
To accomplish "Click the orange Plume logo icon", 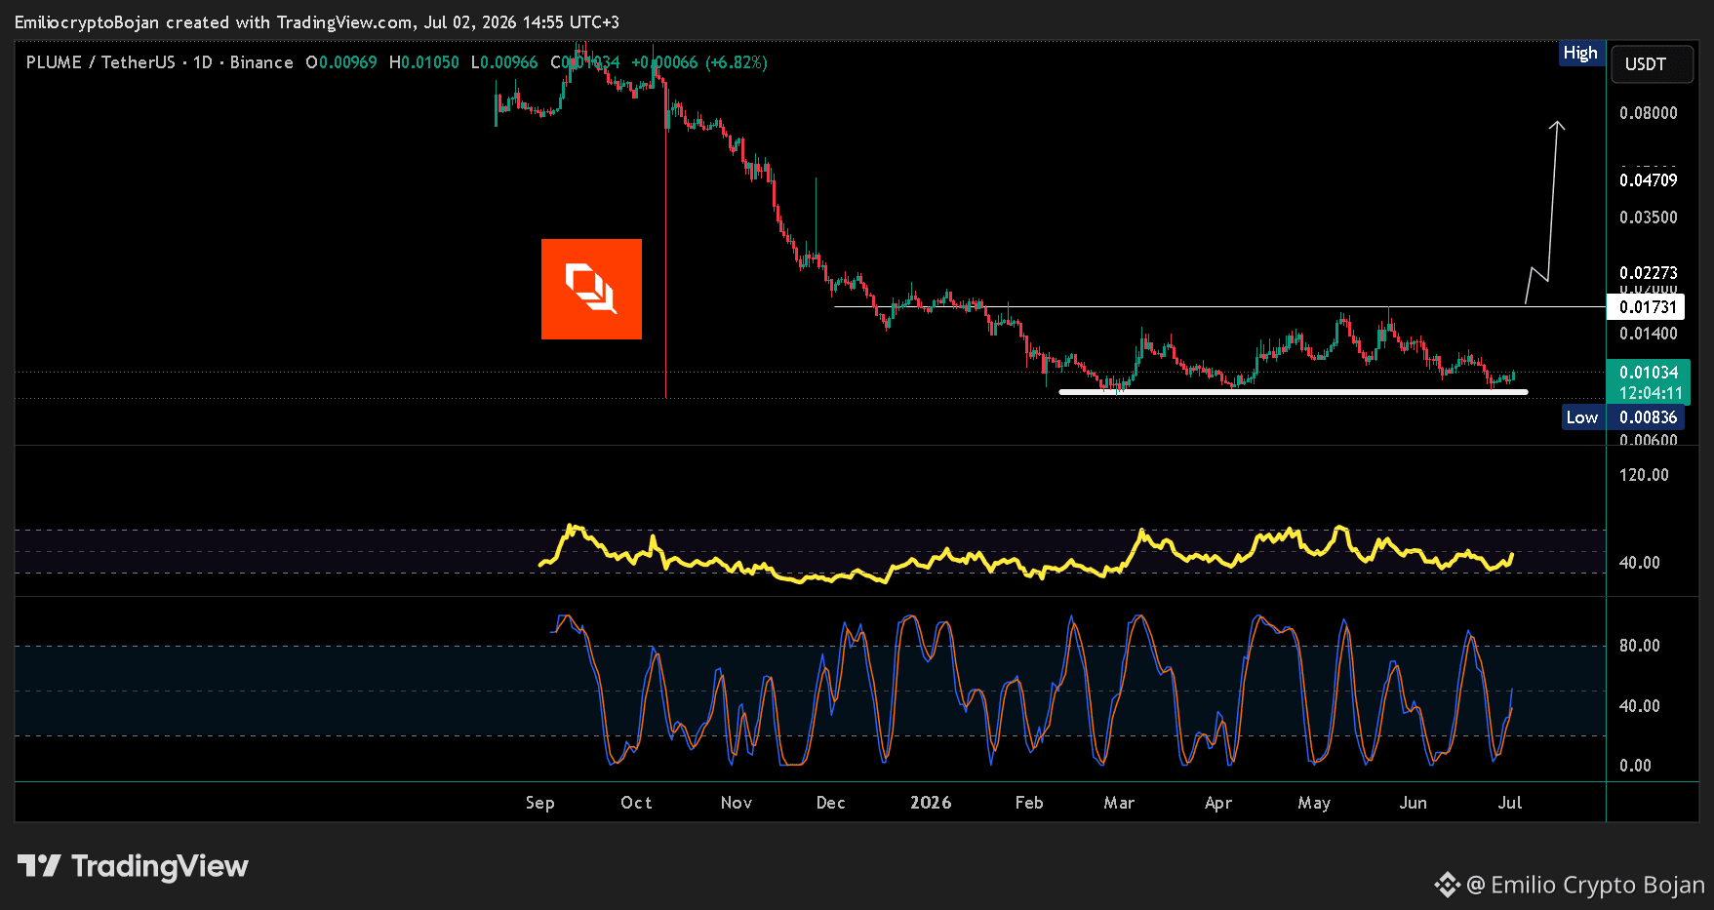I will pos(591,289).
